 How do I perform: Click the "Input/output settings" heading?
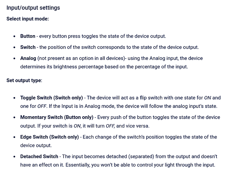coord(33,8)
